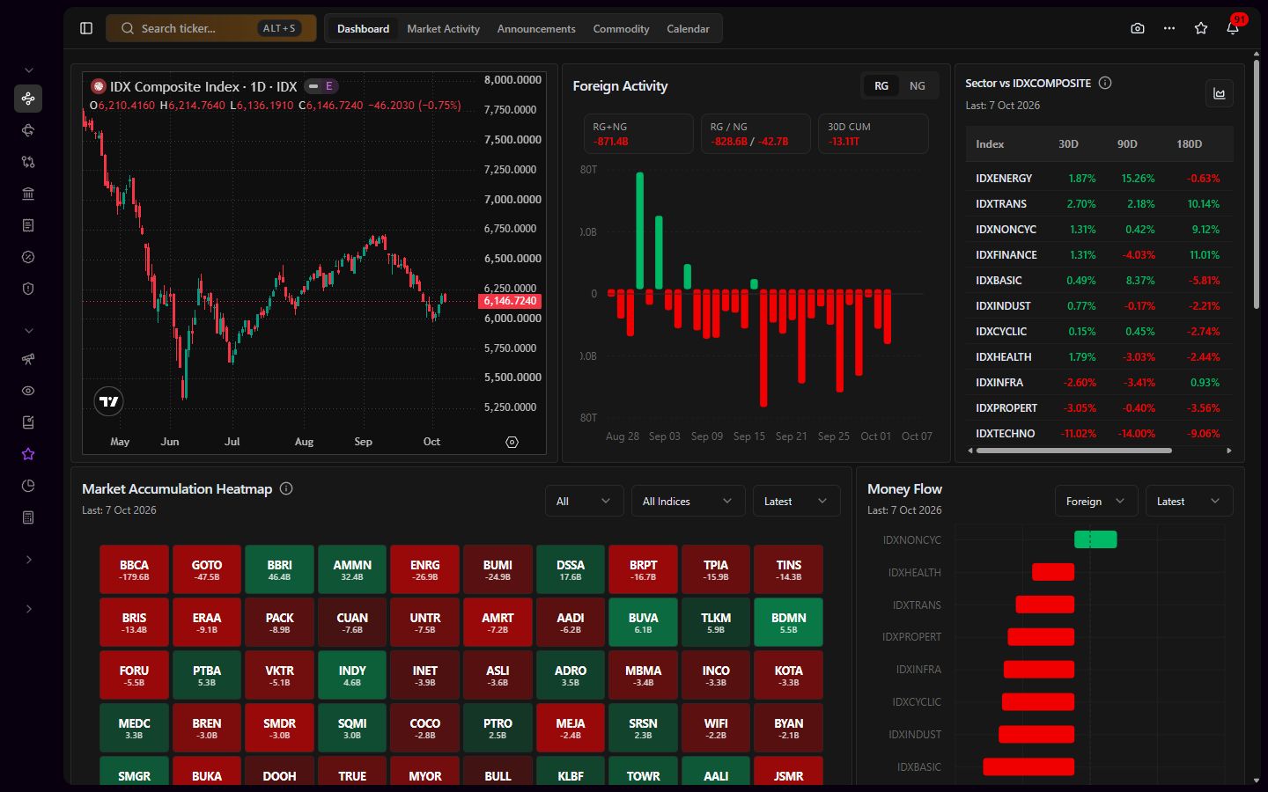The image size is (1268, 792).
Task: Click the eye watchlist icon in sidebar
Action: click(28, 391)
